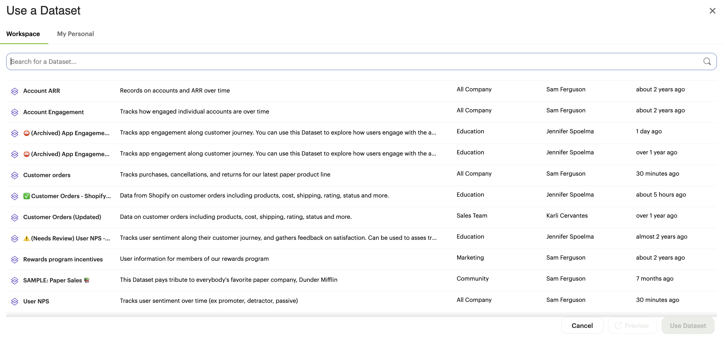Screen dimensions: 724x343
Task: Select the (Needs Review) User NPS dataset name
Action: 70,238
